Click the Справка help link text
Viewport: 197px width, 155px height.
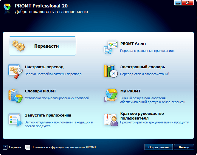[15, 147]
